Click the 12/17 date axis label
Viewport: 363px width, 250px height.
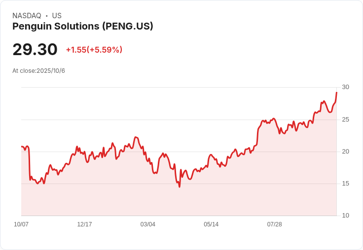coord(84,224)
